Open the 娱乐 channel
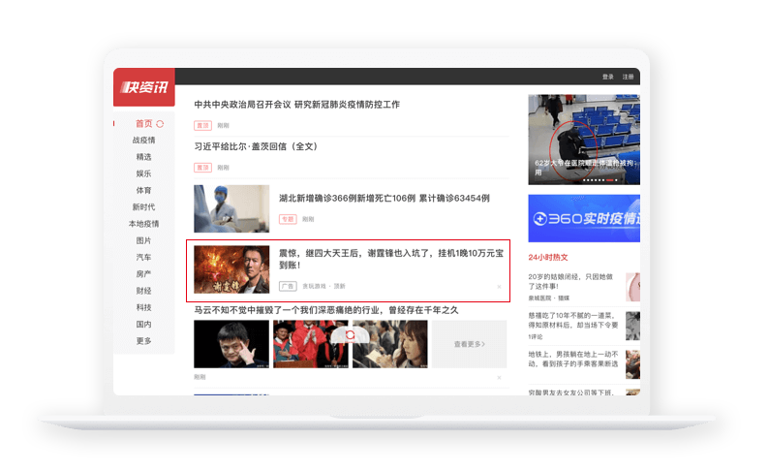Screen dimensions: 769x471 [143, 173]
